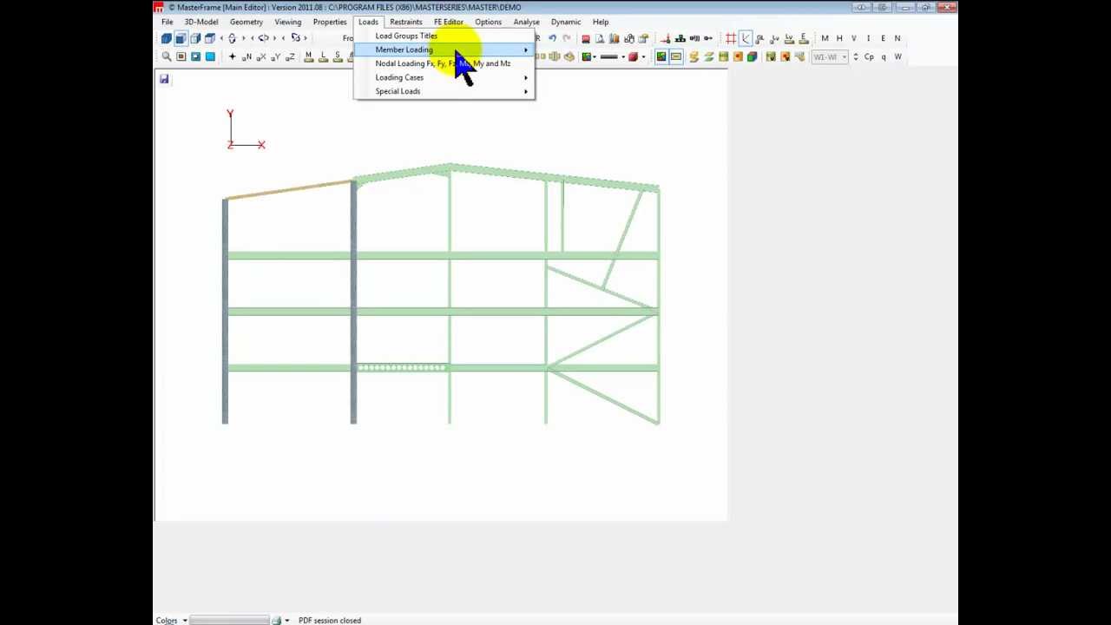The image size is (1111, 625).
Task: Open the Geometry menu
Action: (x=247, y=22)
